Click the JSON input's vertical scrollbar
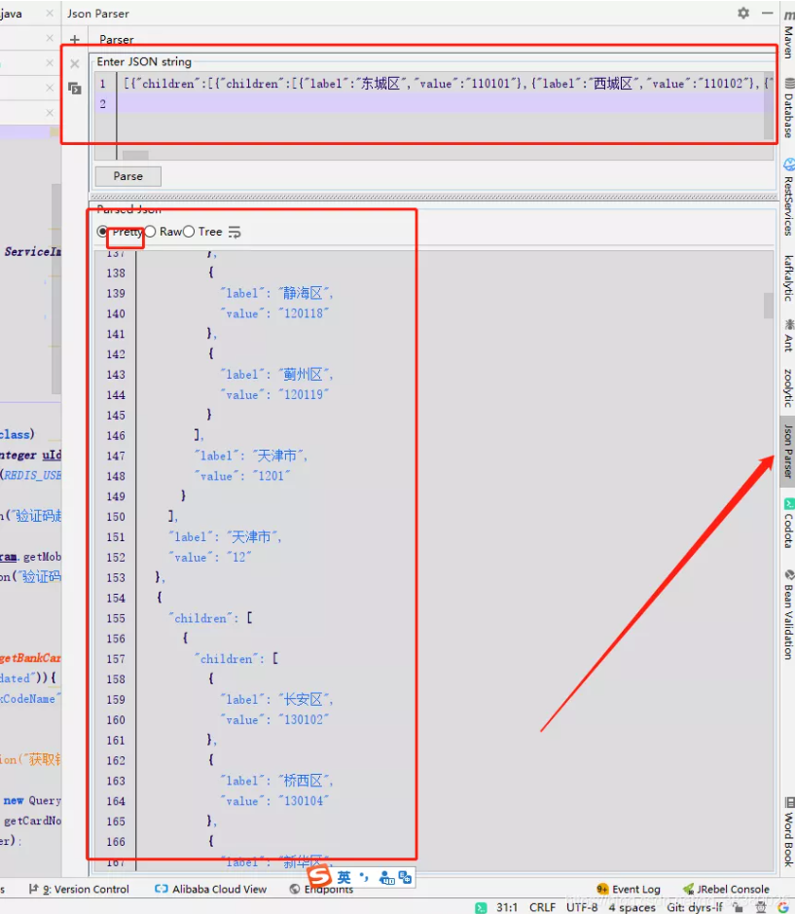The height and width of the screenshot is (914, 795). pyautogui.click(x=769, y=107)
